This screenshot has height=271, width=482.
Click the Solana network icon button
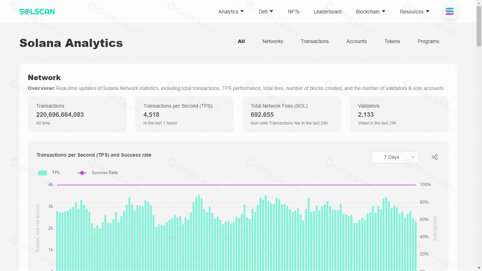point(450,12)
